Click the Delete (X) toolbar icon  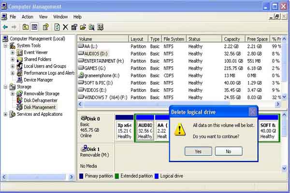point(65,28)
